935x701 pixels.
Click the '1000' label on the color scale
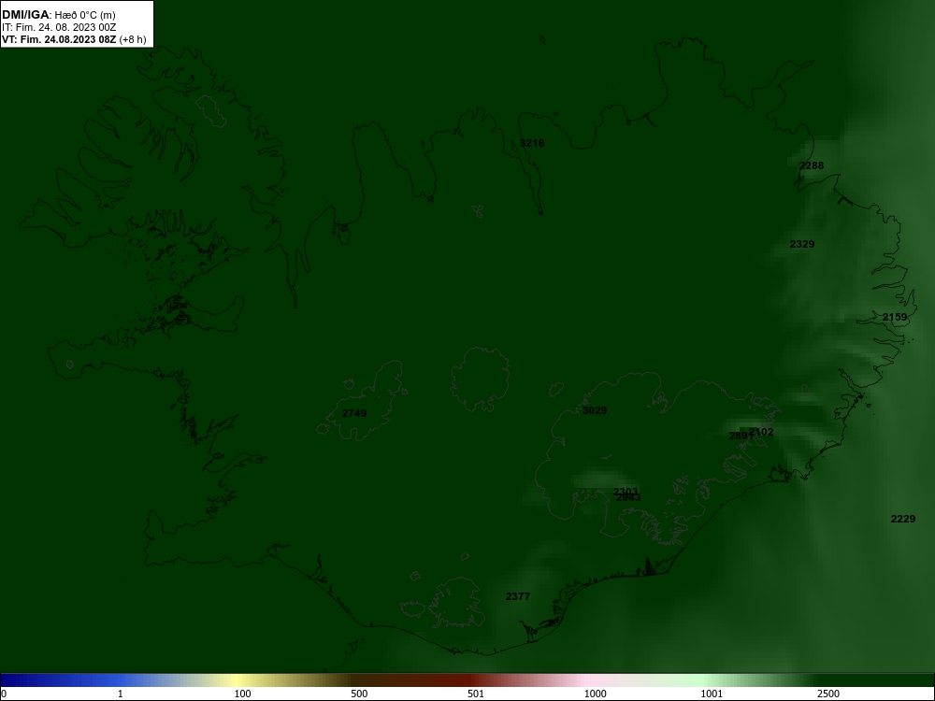tap(595, 694)
